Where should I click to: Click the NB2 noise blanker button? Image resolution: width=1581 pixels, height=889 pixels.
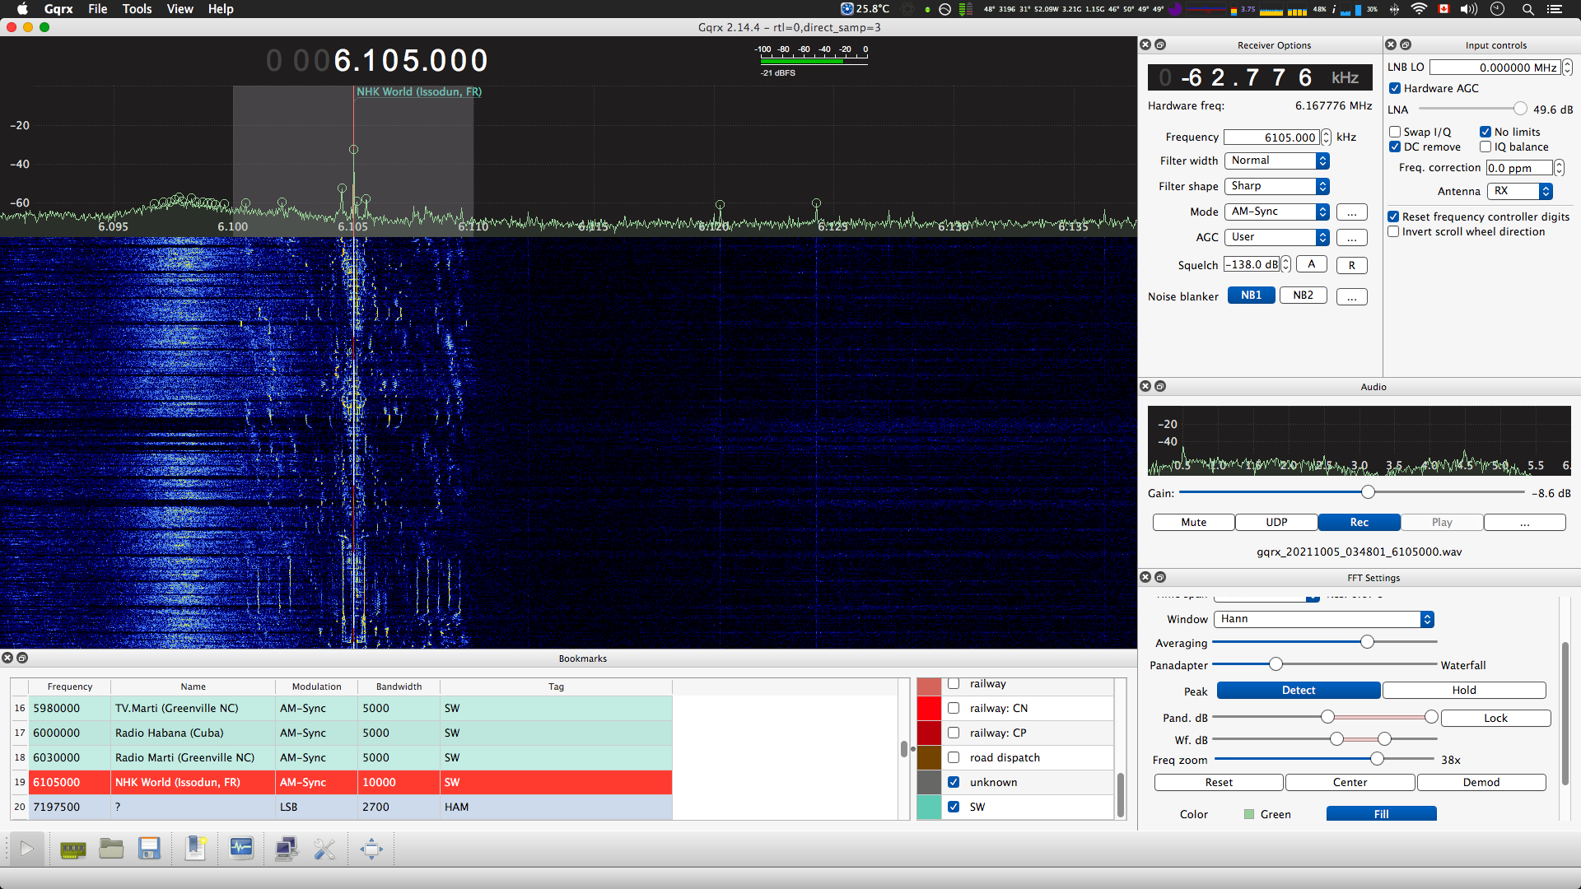coord(1303,296)
